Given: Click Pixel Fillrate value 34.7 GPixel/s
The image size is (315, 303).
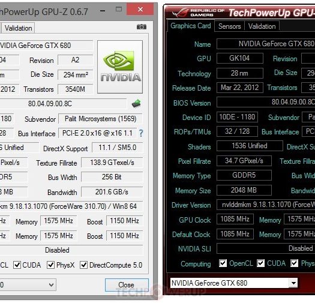Looking at the screenshot, I should 244,161.
